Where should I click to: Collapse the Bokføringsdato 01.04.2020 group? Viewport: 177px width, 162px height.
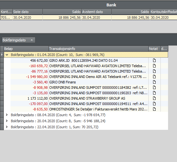click(7, 55)
